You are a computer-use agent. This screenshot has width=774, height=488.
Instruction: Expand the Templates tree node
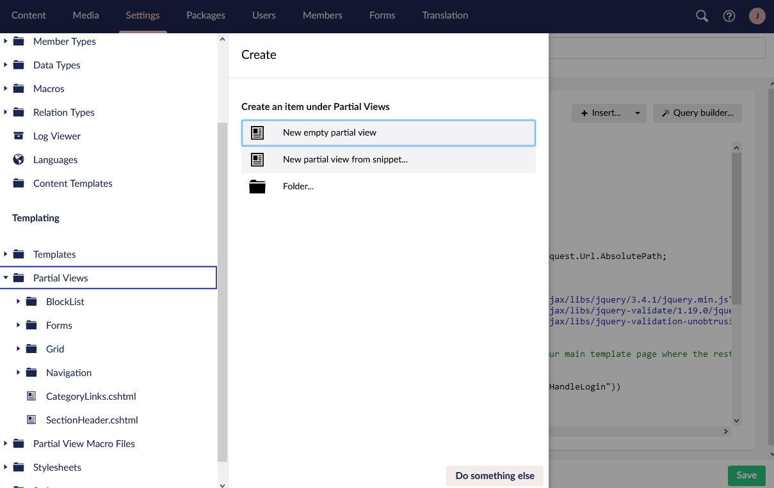[x=6, y=255]
